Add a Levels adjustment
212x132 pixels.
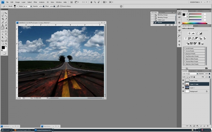coord(193,33)
